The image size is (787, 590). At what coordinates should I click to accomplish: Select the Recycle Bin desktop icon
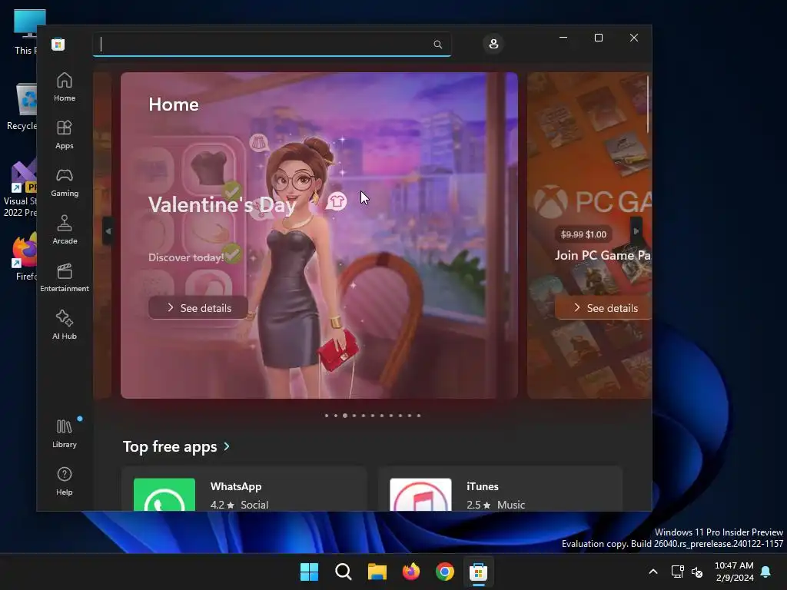point(22,107)
